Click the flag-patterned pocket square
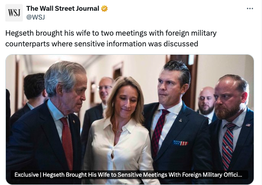Viewport: 262px width, 185px height. [181, 143]
